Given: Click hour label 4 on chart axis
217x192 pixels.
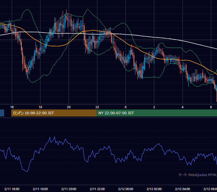Looking at the screenshot, I should pos(183,107).
